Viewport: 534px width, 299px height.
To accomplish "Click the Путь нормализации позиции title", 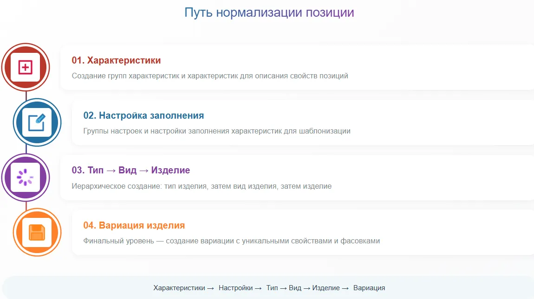I will (269, 13).
